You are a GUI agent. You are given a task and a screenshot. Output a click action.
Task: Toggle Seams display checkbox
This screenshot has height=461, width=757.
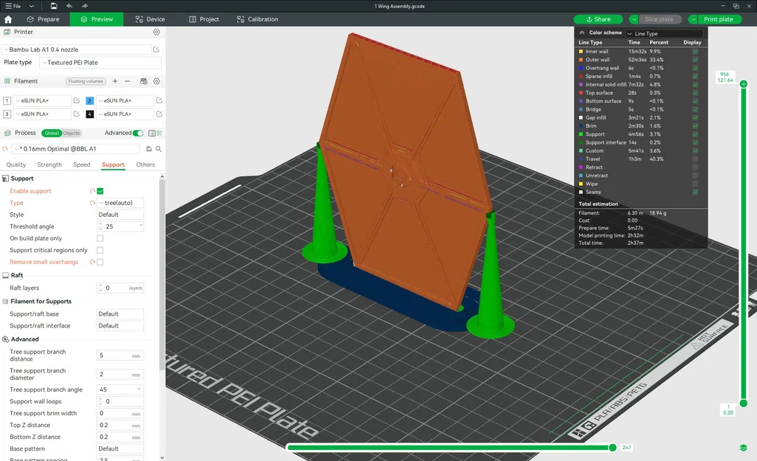(695, 192)
